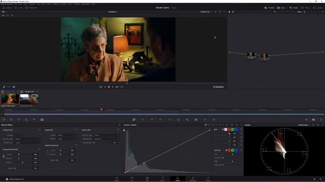The width and height of the screenshot is (325, 182).
Task: Stop playback
Action: [x=109, y=87]
